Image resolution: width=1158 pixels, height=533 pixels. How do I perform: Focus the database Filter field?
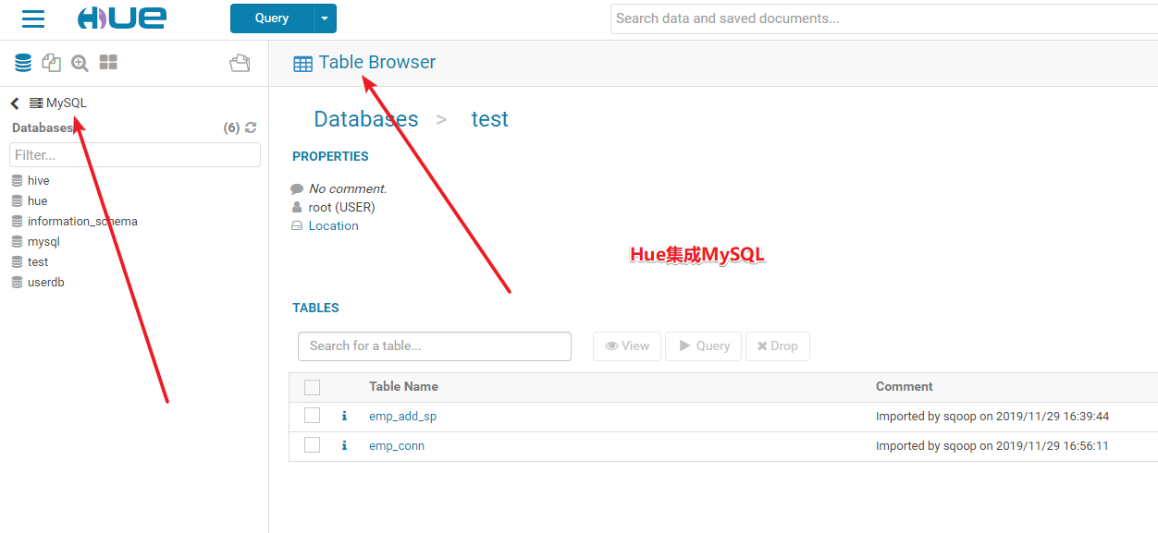(135, 155)
